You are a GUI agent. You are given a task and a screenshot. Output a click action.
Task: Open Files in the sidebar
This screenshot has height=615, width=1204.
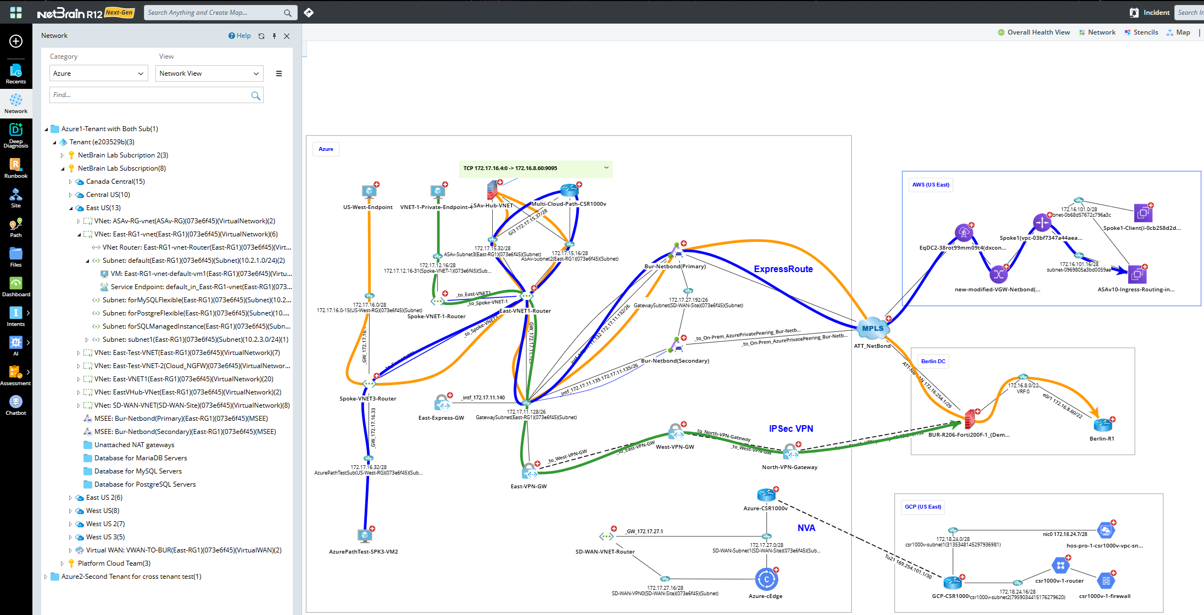point(16,257)
